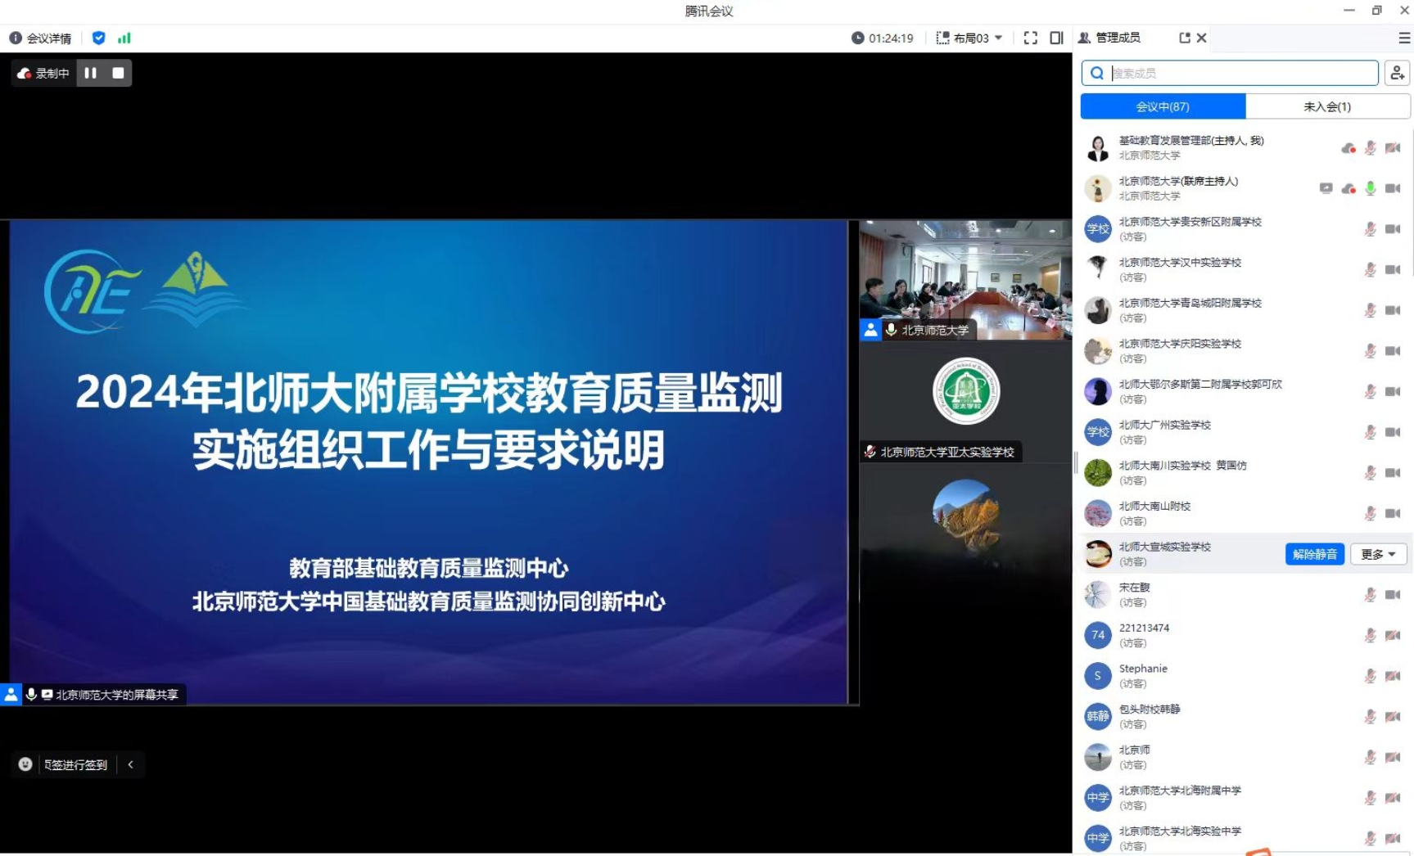Toggle microphone for 北京师范大学(联席主持人)
This screenshot has height=856, width=1414.
click(1370, 189)
